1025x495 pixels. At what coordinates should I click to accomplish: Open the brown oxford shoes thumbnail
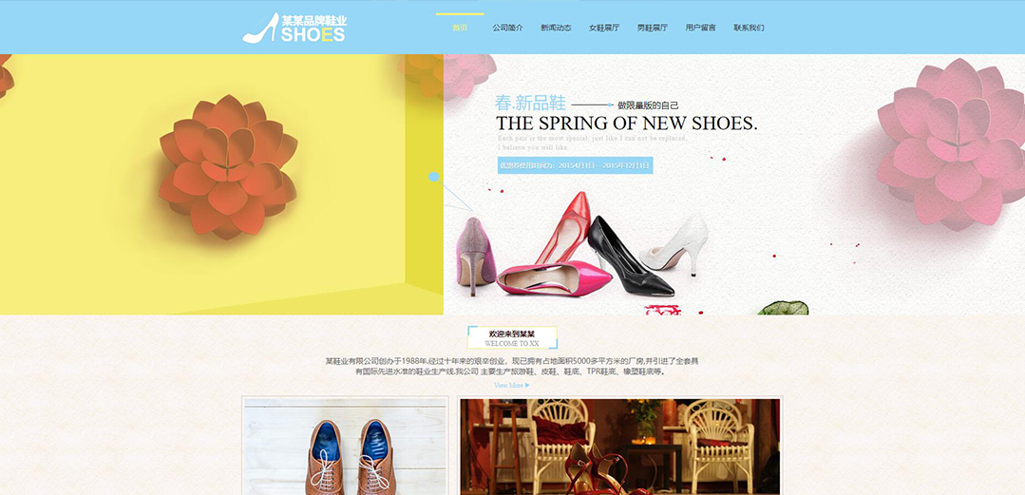pyautogui.click(x=345, y=446)
